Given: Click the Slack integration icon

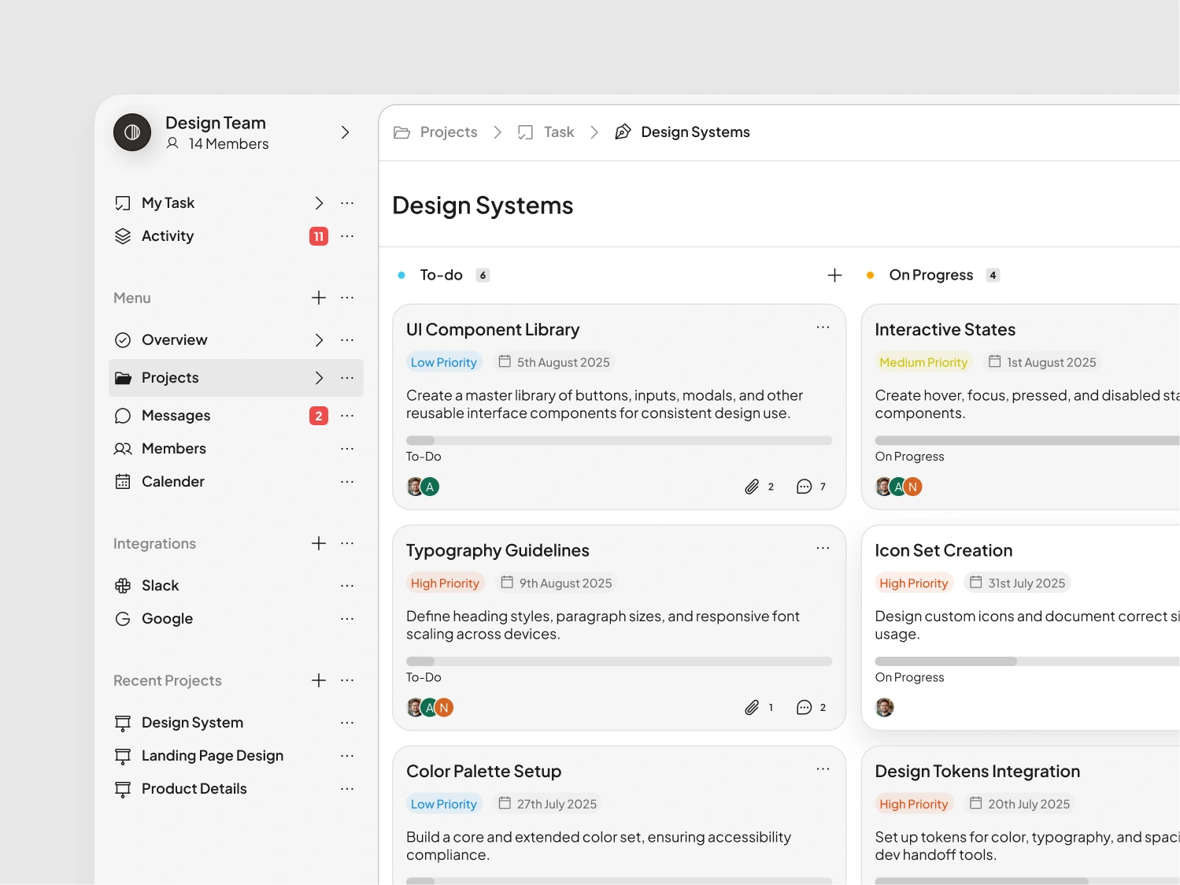Looking at the screenshot, I should click(123, 586).
